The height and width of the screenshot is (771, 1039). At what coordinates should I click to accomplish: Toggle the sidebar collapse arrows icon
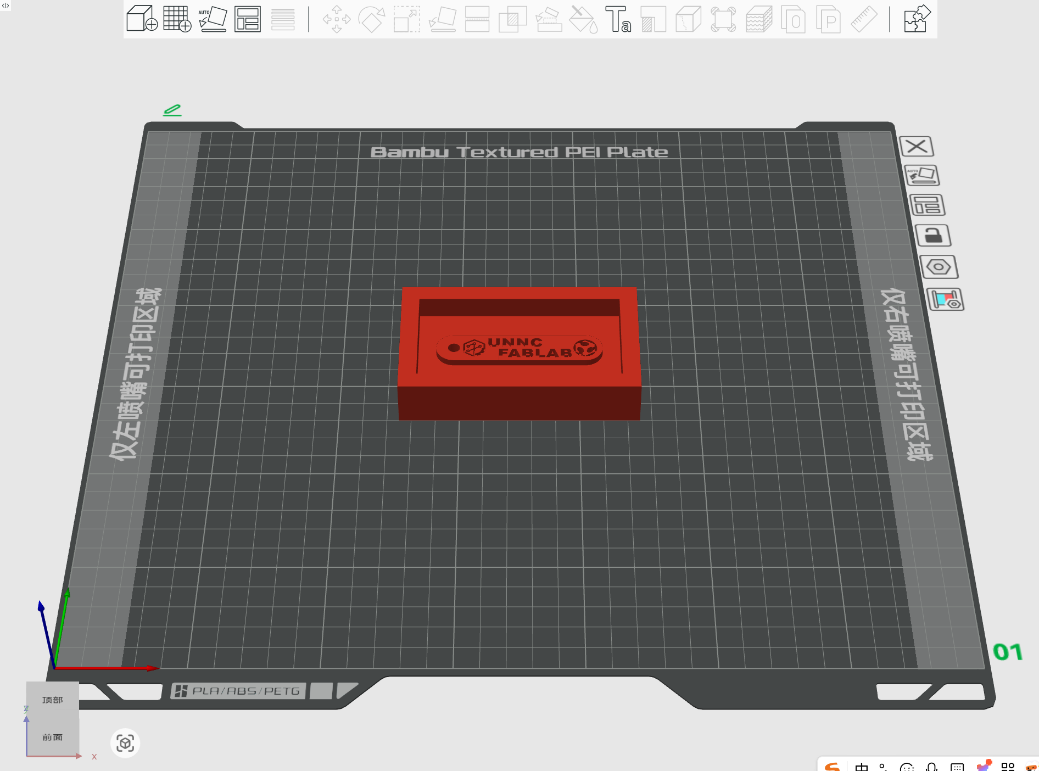coord(5,5)
